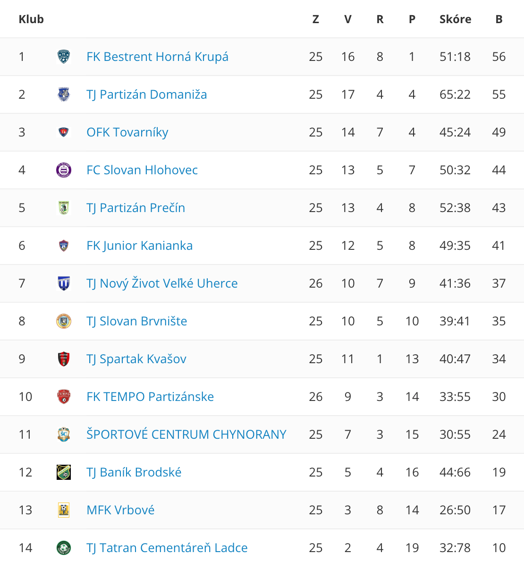Open the ŠPORTOVÉ CENTRUM CHYNORANY link
Screen dimensions: 524x562
[186, 434]
